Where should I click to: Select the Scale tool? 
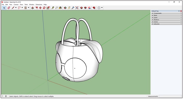48,8
